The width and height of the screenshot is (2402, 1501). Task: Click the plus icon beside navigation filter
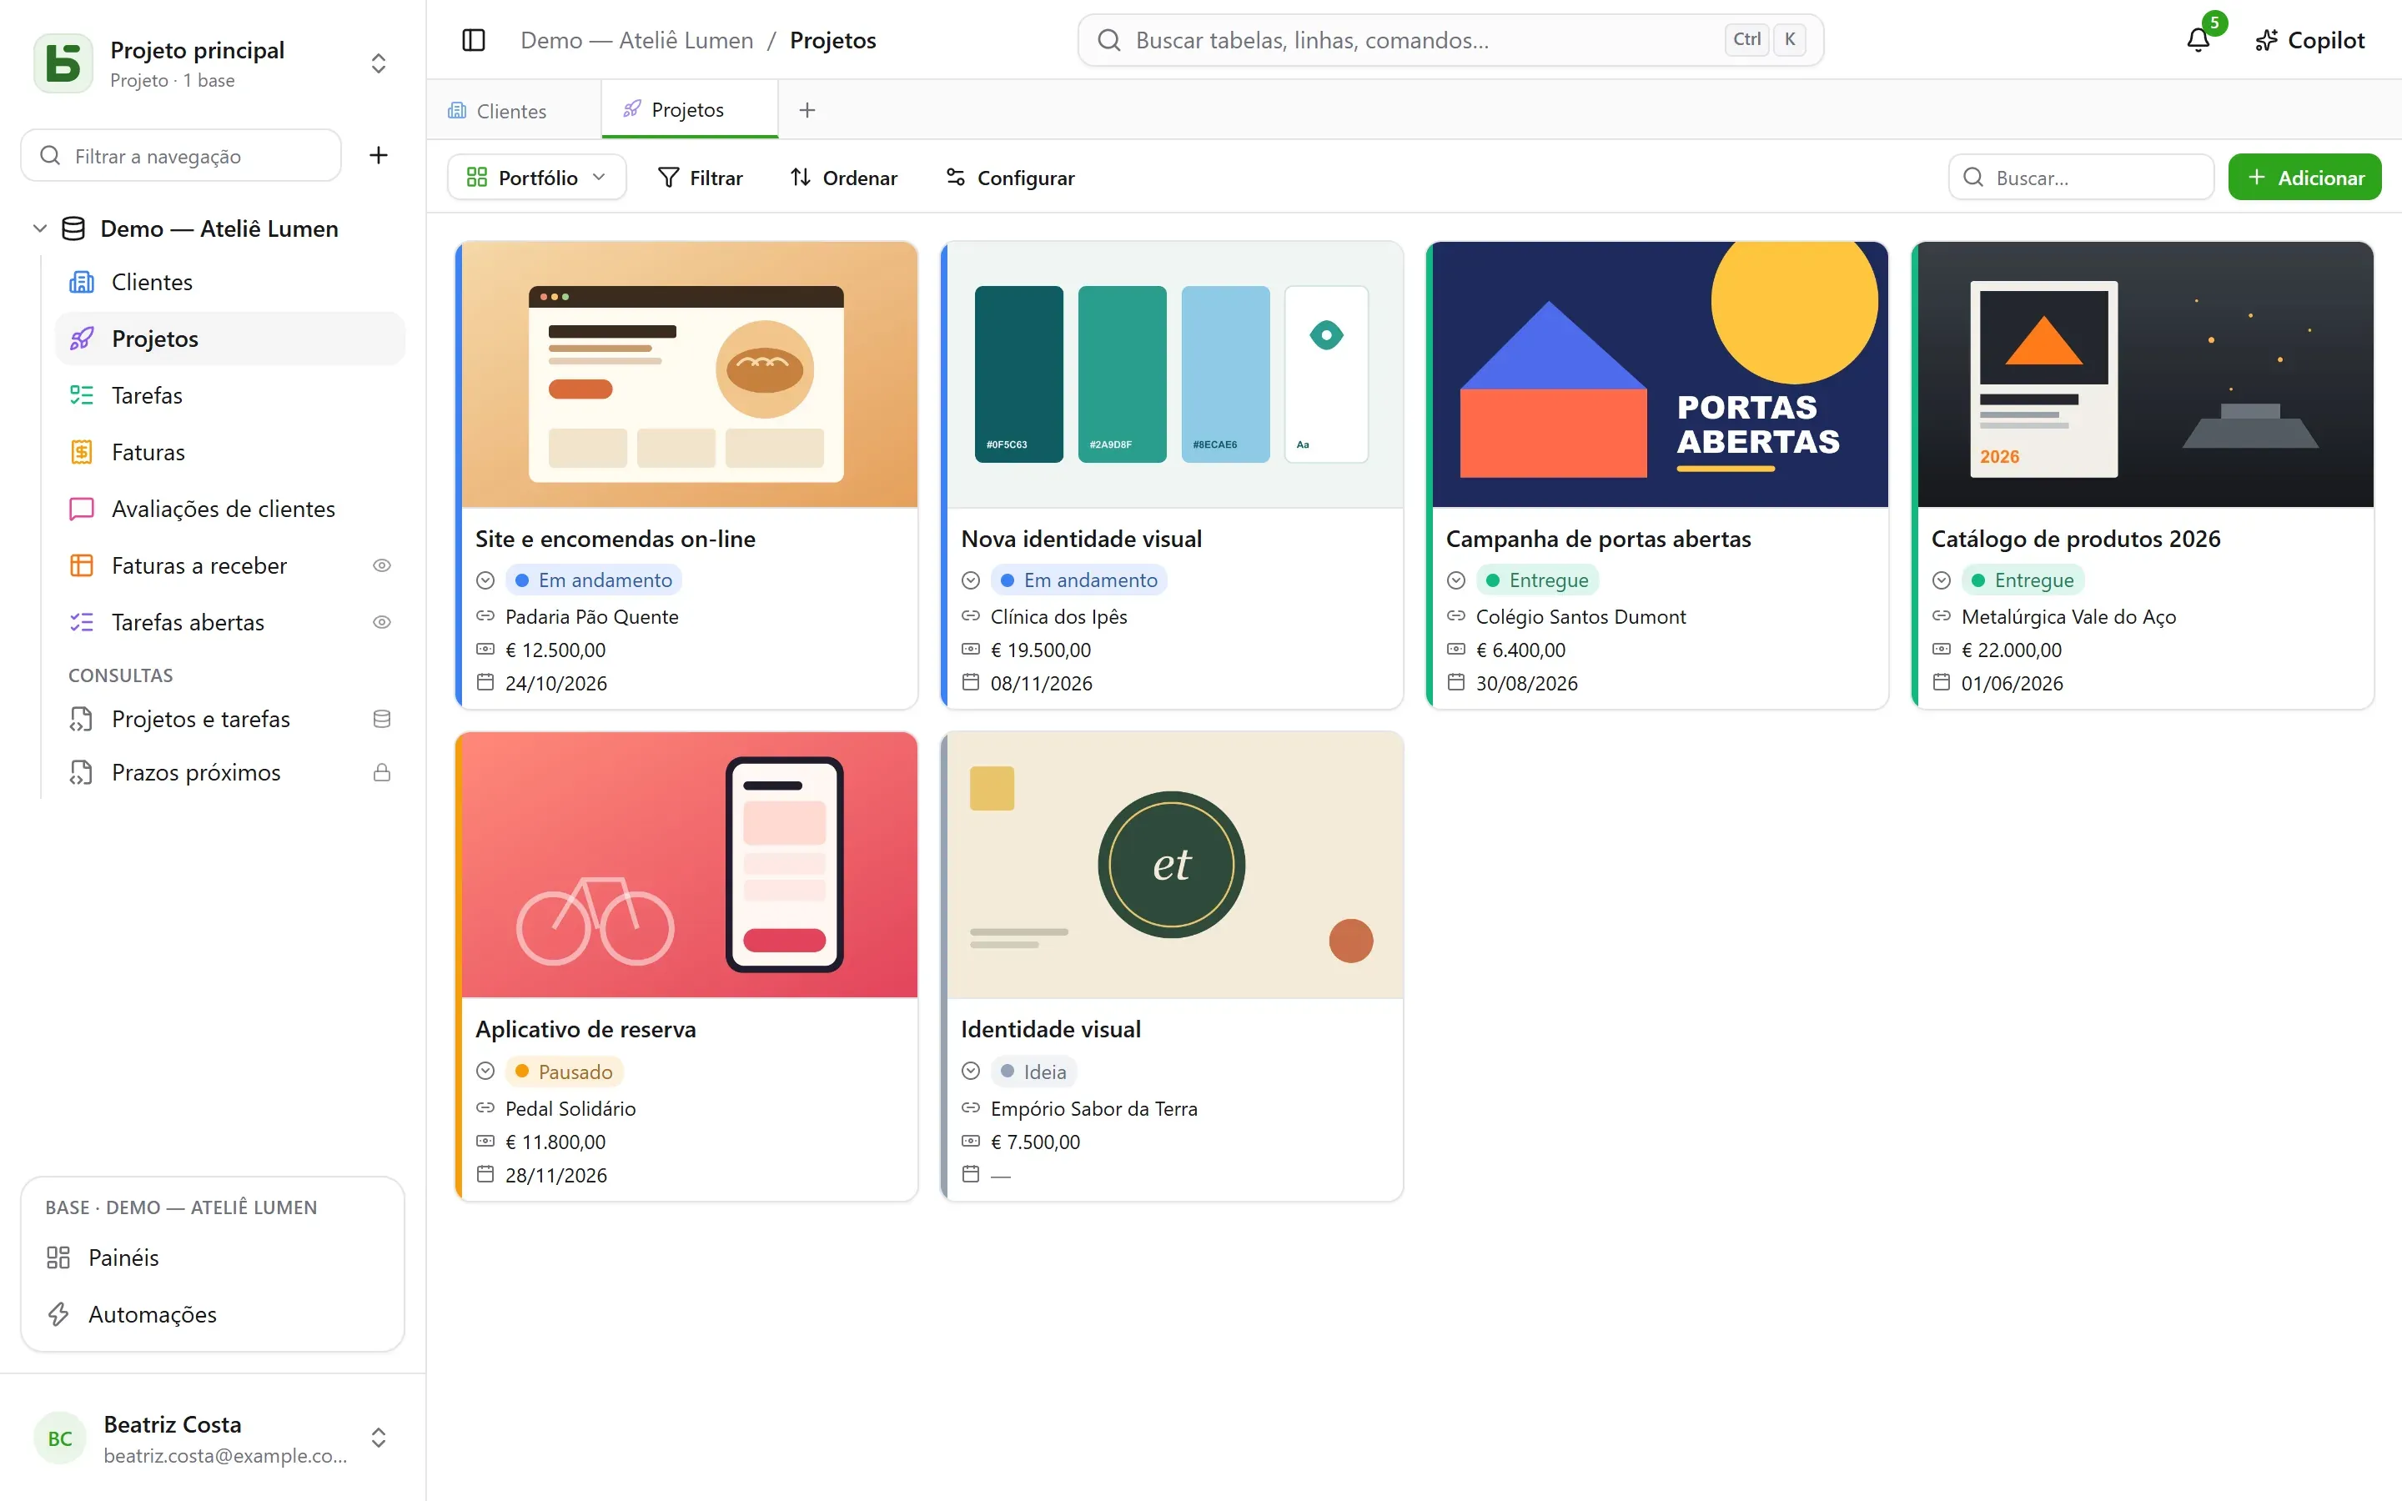point(378,155)
